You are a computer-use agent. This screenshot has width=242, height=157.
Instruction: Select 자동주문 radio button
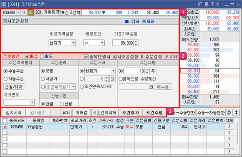click(x=5, y=79)
